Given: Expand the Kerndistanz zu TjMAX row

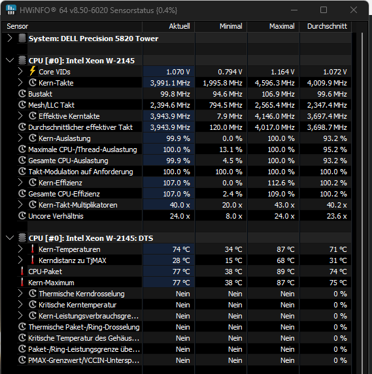Looking at the screenshot, I should (x=20, y=260).
